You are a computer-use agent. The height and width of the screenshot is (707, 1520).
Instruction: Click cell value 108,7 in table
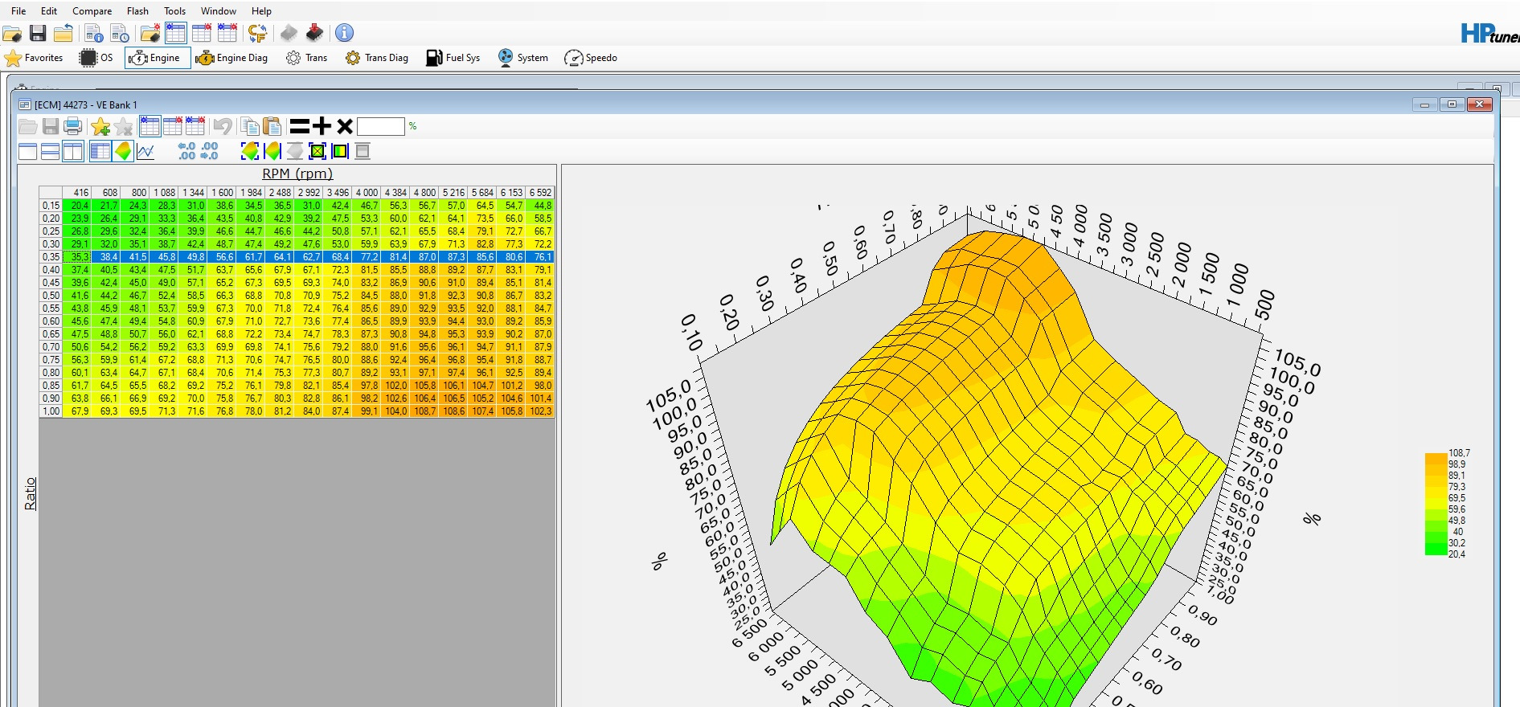424,411
